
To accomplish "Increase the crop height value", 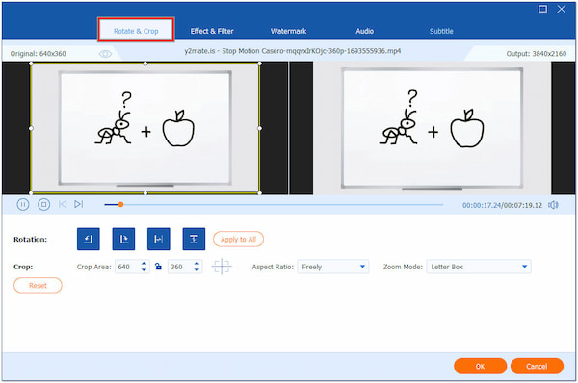I will pos(197,264).
